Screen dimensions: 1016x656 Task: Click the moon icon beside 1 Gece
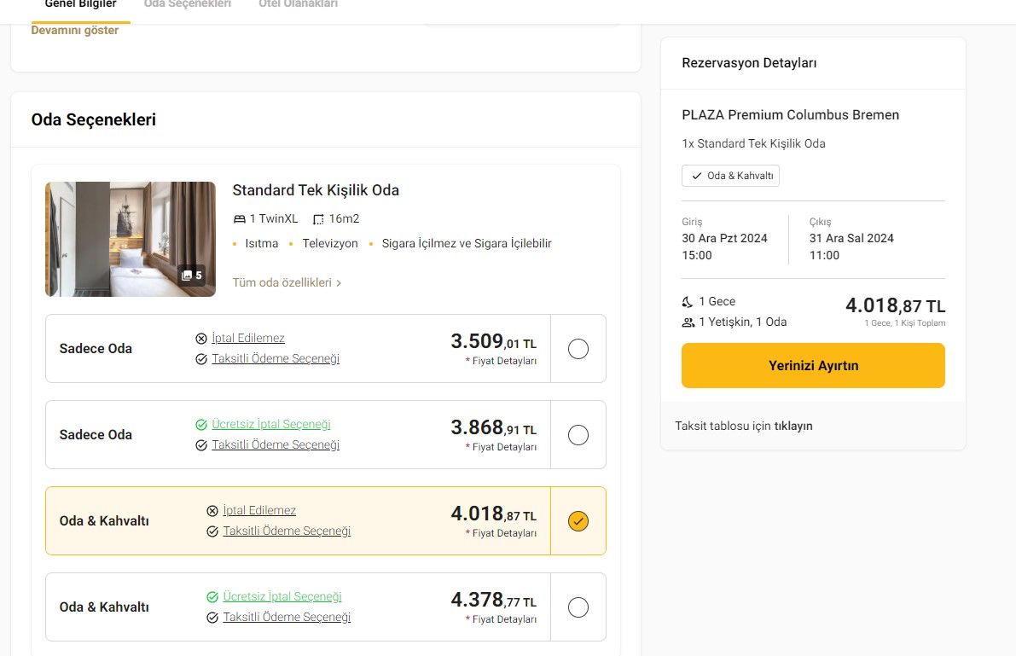pyautogui.click(x=688, y=302)
